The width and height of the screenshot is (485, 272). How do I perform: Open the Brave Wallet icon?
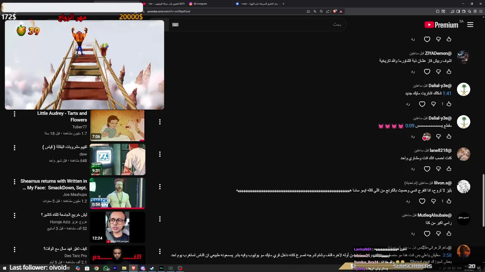click(464, 11)
